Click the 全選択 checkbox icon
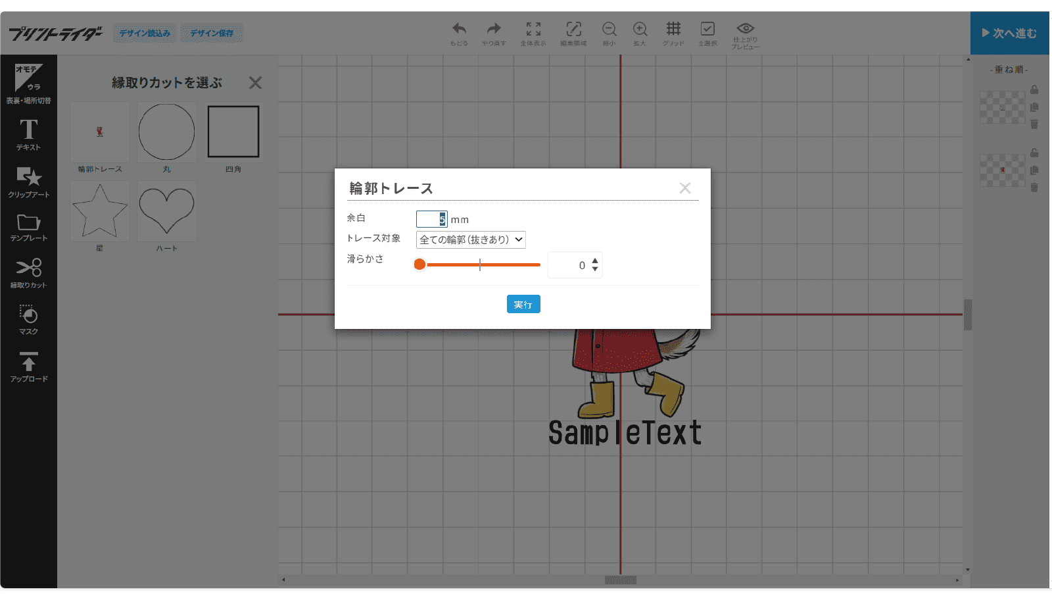Image resolution: width=1052 pixels, height=602 pixels. [707, 33]
